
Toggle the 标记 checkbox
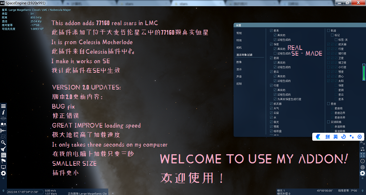tap(332, 35)
